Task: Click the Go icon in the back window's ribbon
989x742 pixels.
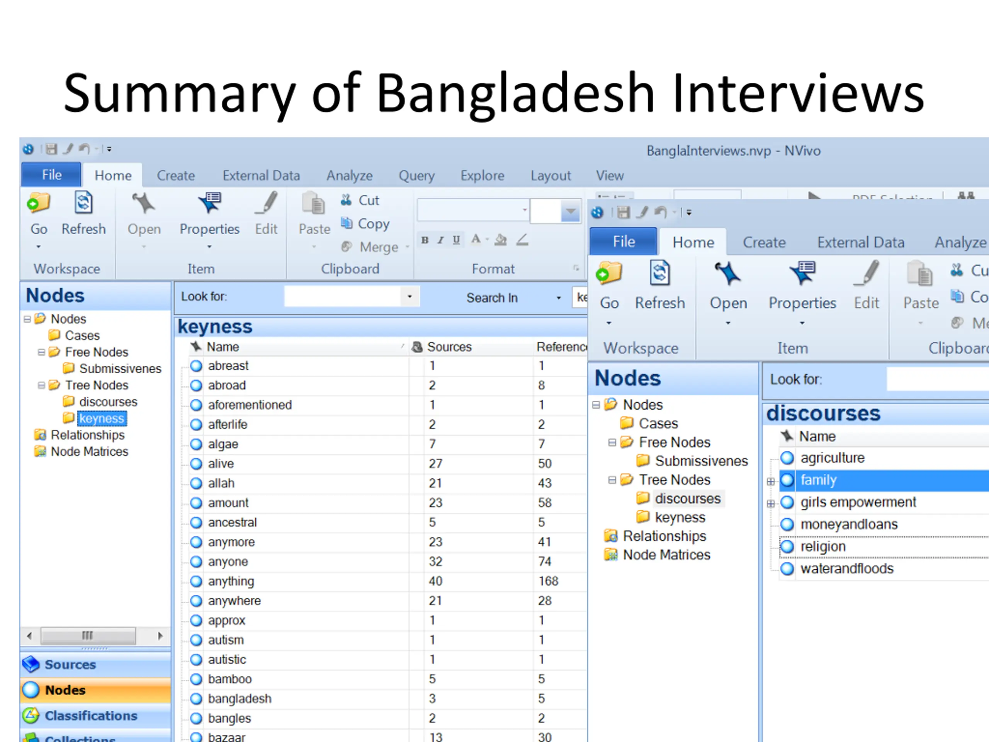Action: coord(39,203)
